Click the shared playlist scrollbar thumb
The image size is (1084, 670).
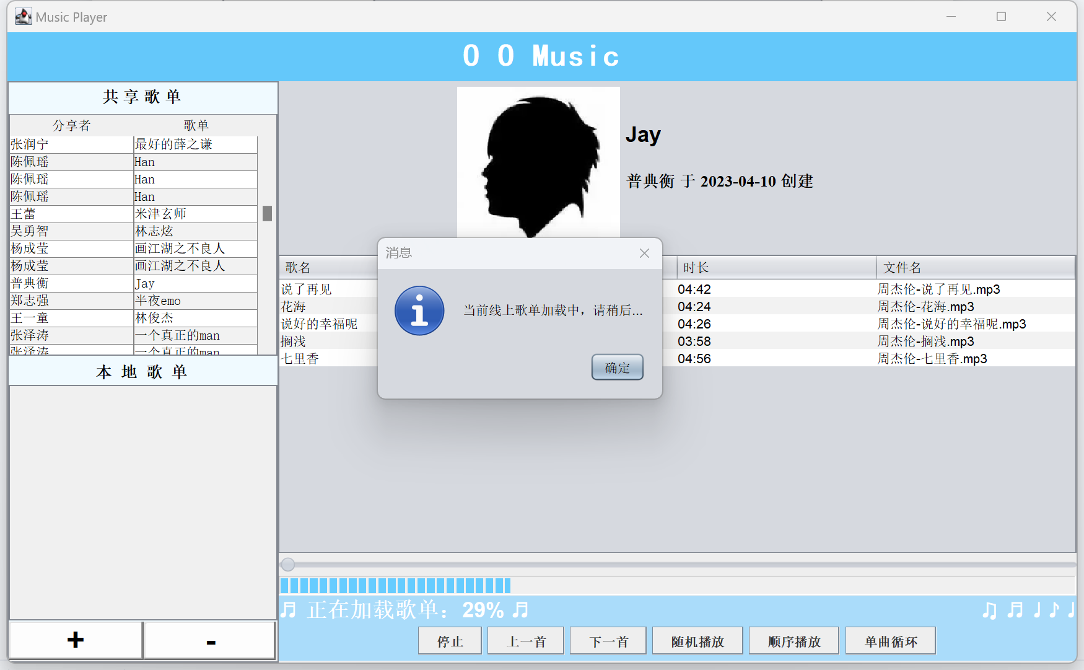coord(267,214)
